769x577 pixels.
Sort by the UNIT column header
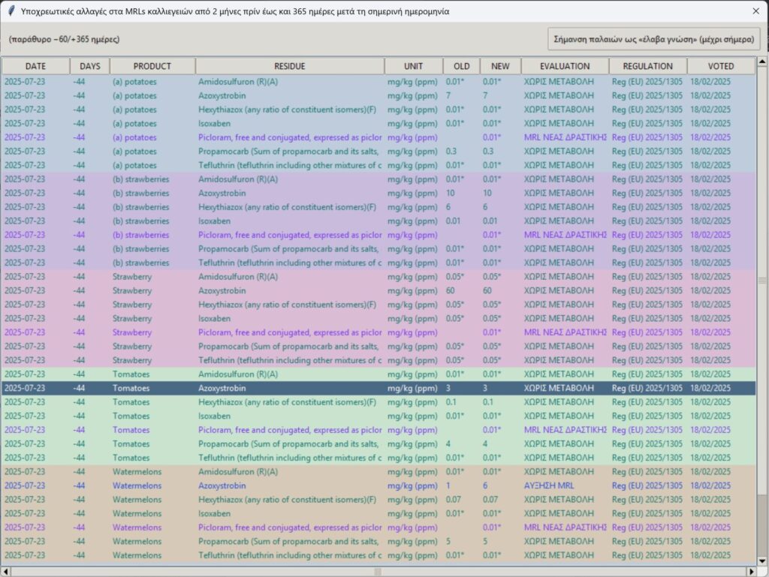(414, 66)
